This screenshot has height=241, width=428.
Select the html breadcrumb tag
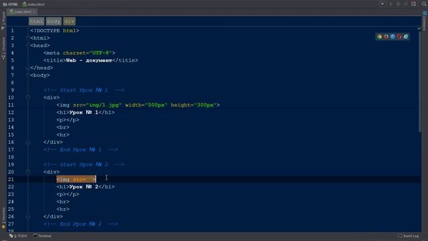pyautogui.click(x=36, y=21)
